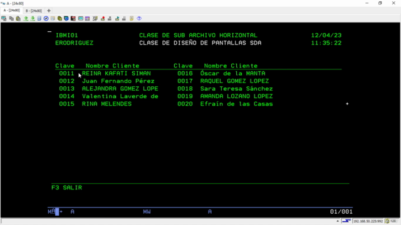
Task: Select session tab A - [24x80]
Action: coord(11,11)
